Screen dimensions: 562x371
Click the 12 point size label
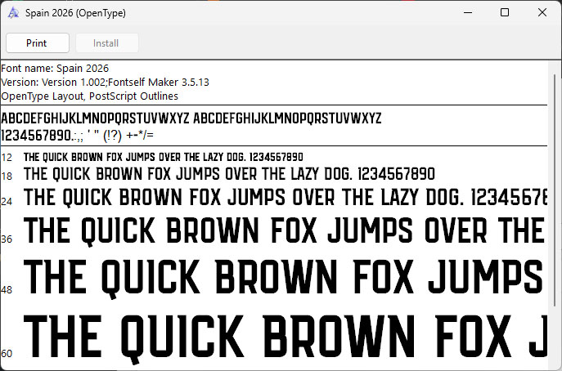click(7, 157)
